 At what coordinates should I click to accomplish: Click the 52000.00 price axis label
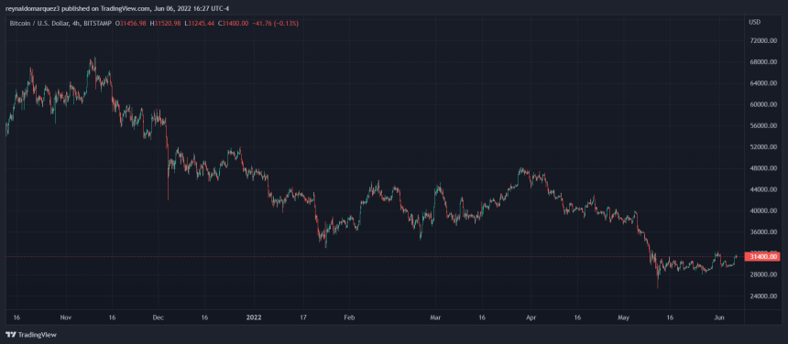[764, 147]
